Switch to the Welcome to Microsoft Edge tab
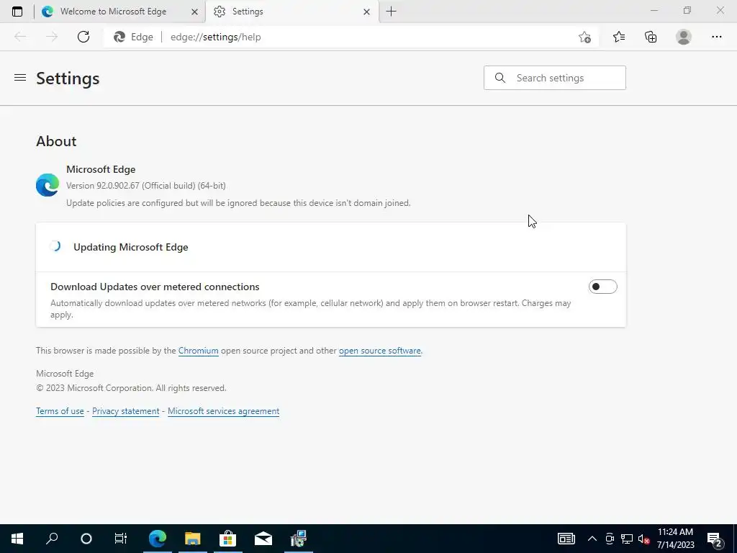737x553 pixels. point(113,12)
